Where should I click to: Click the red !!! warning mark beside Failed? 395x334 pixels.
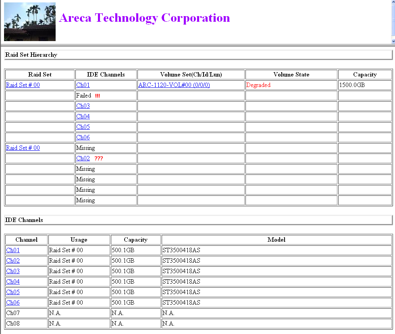pos(98,96)
